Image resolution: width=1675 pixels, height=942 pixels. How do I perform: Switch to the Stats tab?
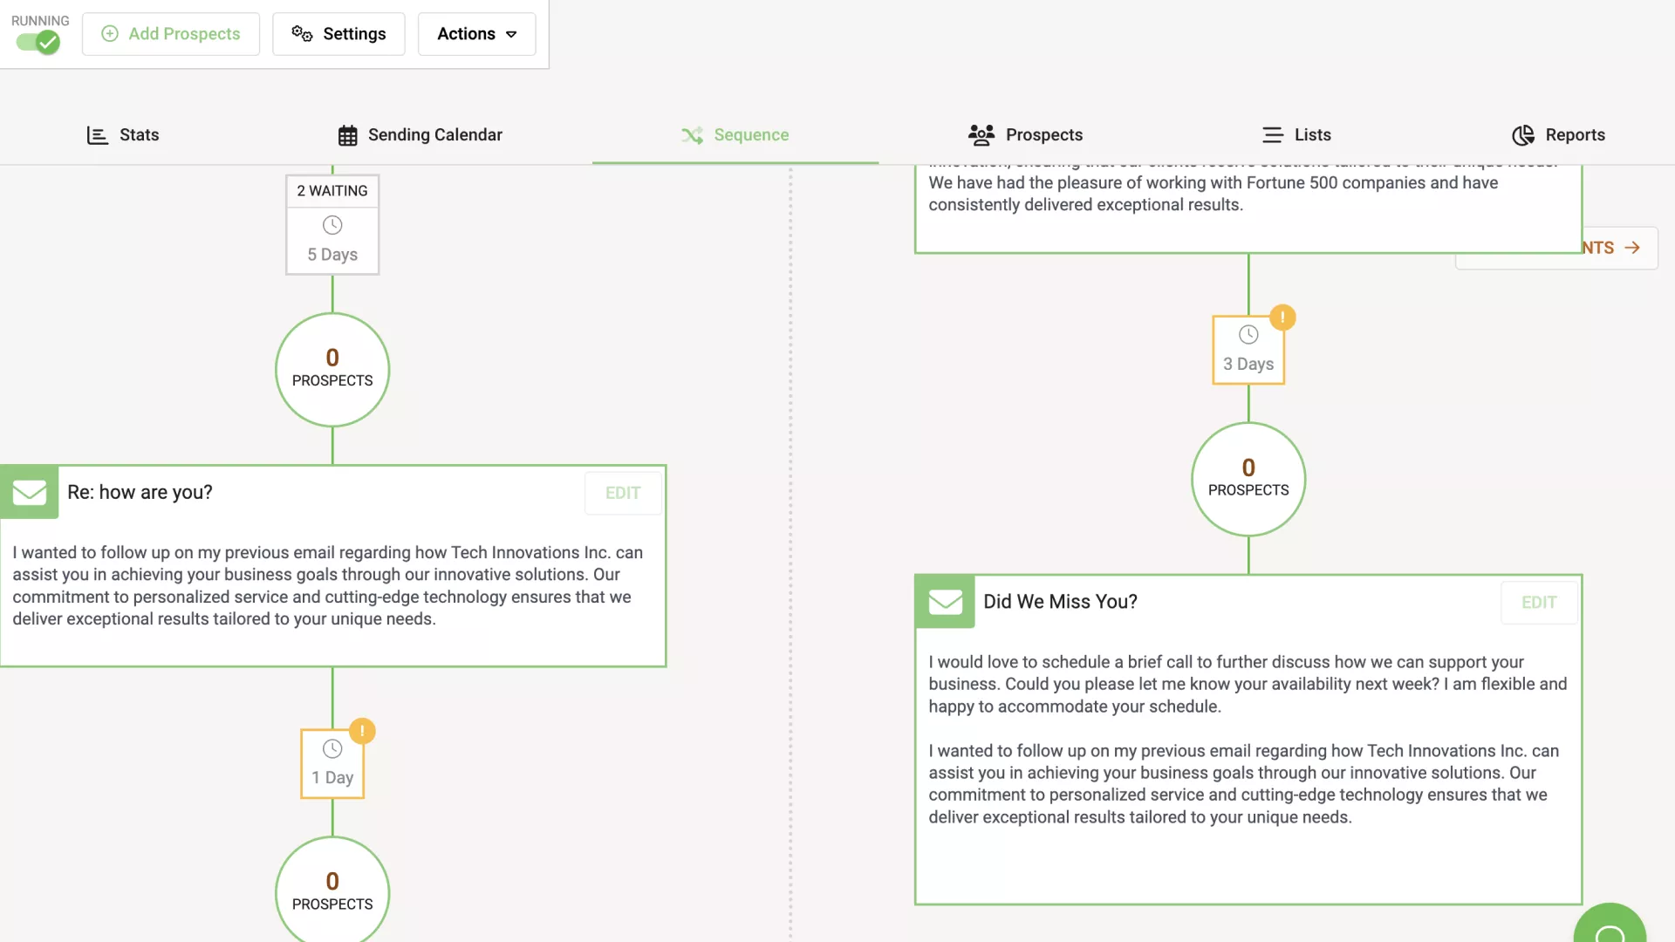coord(123,135)
